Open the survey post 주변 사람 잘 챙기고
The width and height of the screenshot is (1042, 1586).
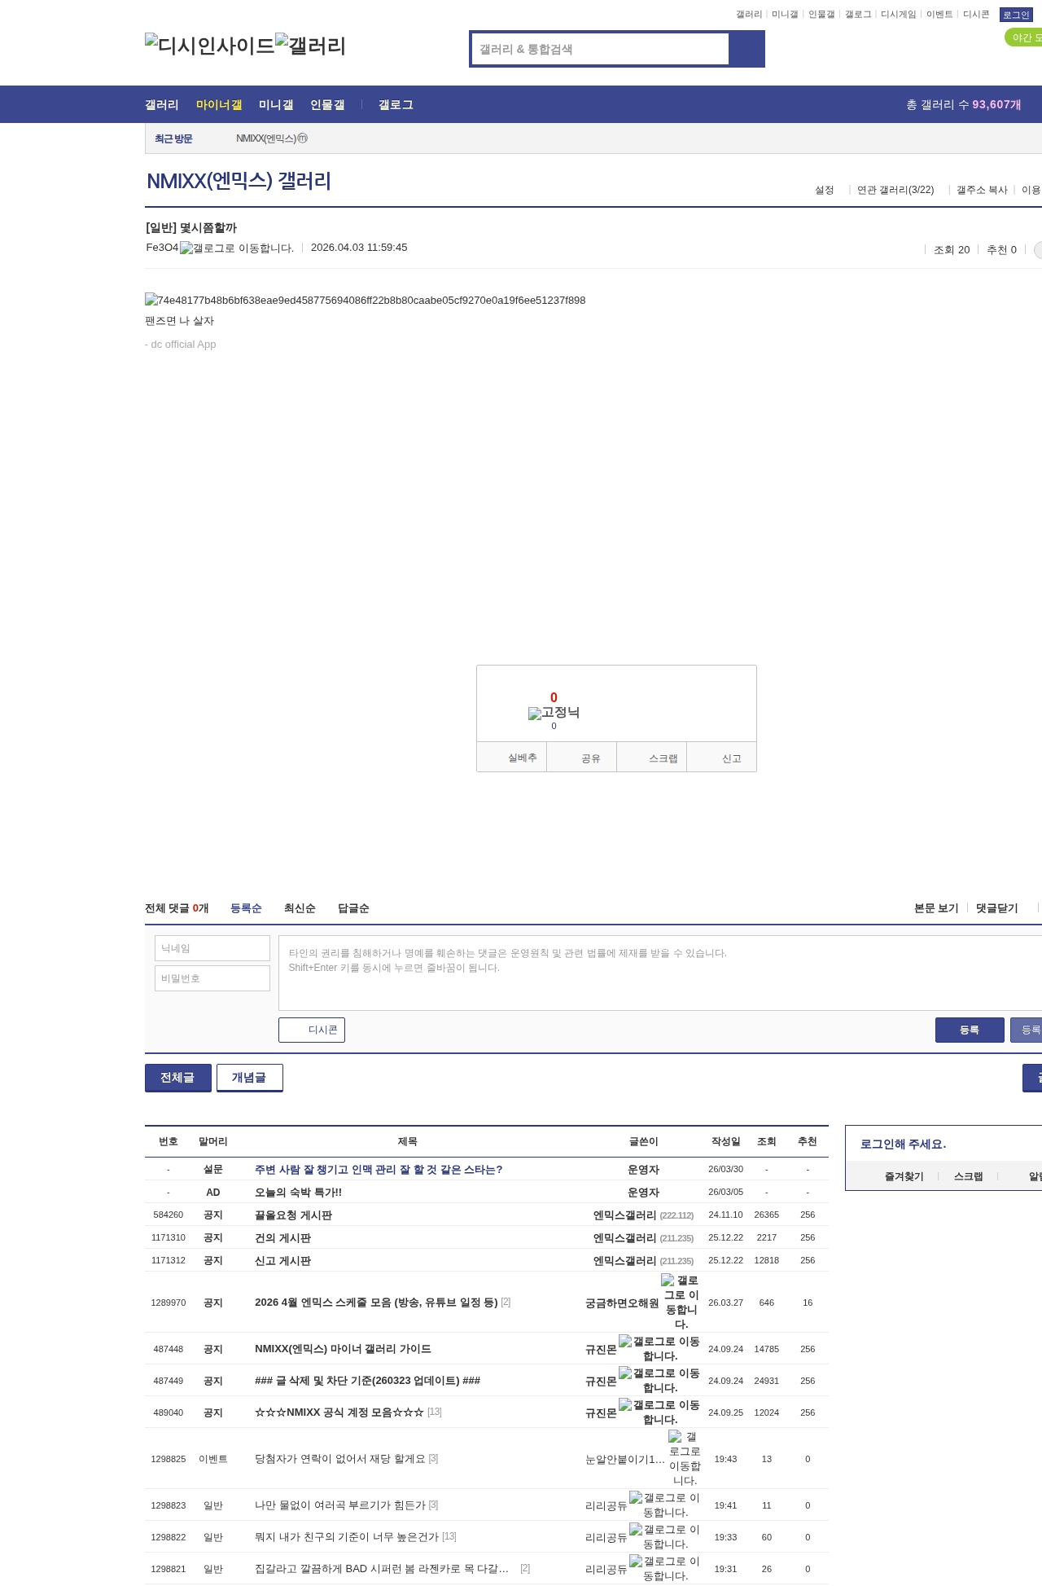(x=379, y=1169)
